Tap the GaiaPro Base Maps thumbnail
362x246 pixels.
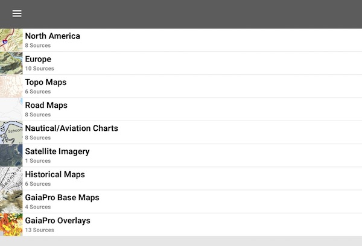tap(11, 201)
